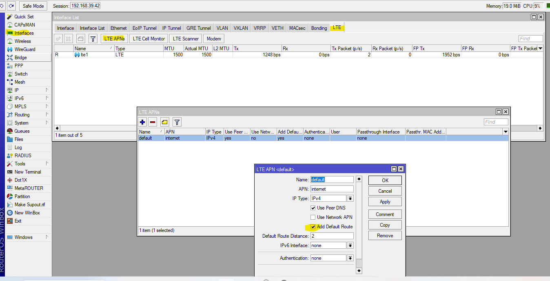The height and width of the screenshot is (281, 550).
Task: Open the CAPsMAN menu item
Action: (x=24, y=25)
